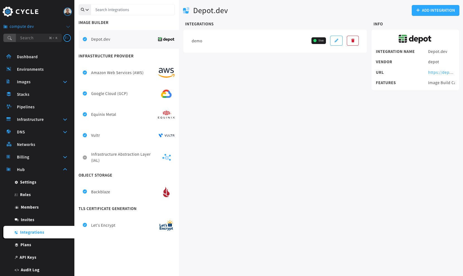Click the Infrastructure Abstraction Layer icon
Viewport: 463px width, 276px height.
(x=167, y=157)
